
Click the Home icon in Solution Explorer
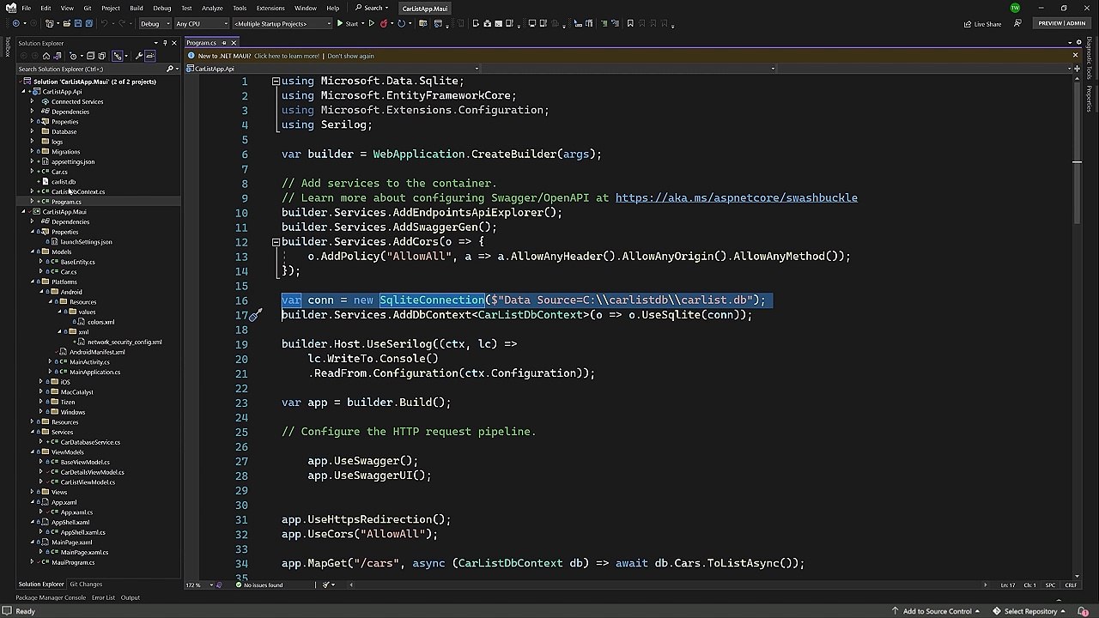click(x=46, y=56)
